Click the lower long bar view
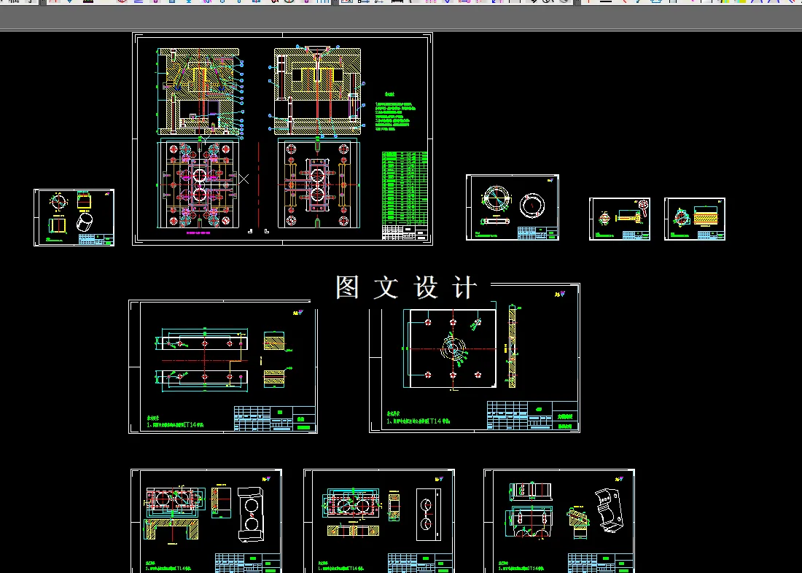Screen dimensions: 802x573 [205, 378]
